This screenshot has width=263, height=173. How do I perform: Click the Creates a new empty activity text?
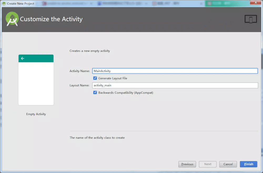click(x=90, y=51)
